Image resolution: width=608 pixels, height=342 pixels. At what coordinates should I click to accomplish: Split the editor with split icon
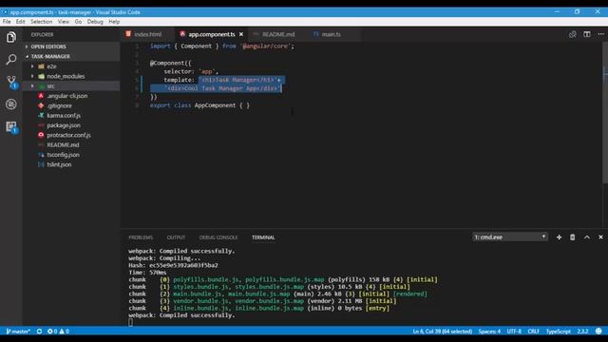point(587,34)
